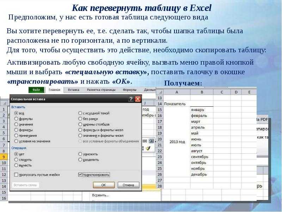Screen dimensions: 282x212
Task: Select row 28 header in result sheet
Action: coord(160,186)
